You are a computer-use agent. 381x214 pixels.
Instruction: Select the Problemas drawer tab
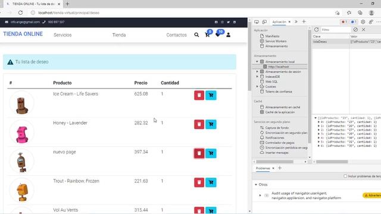tap(263, 168)
